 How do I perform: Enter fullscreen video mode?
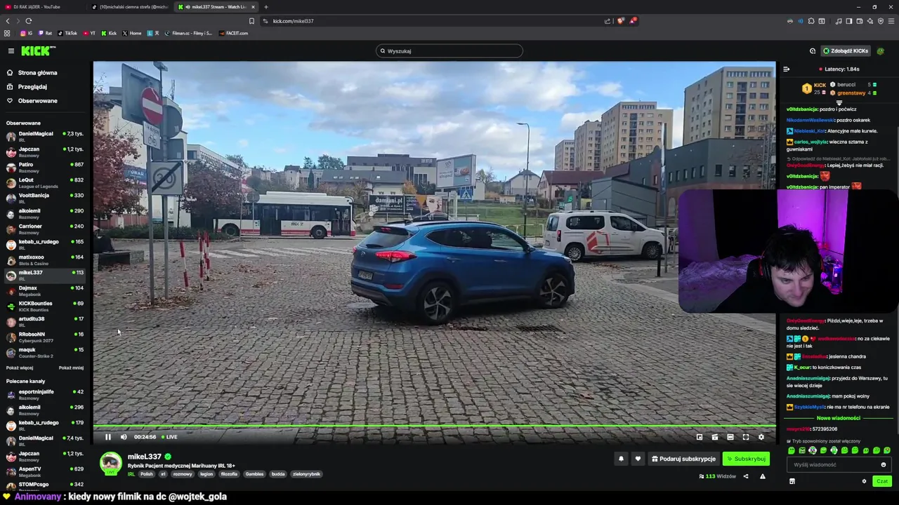point(746,437)
